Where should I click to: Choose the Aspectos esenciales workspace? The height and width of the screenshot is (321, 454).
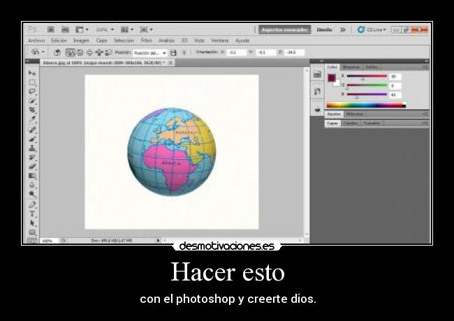(284, 29)
